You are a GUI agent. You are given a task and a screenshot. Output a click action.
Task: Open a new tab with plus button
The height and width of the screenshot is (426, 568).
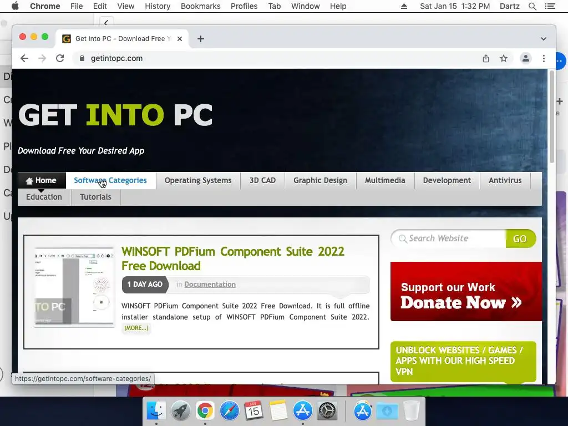click(201, 39)
